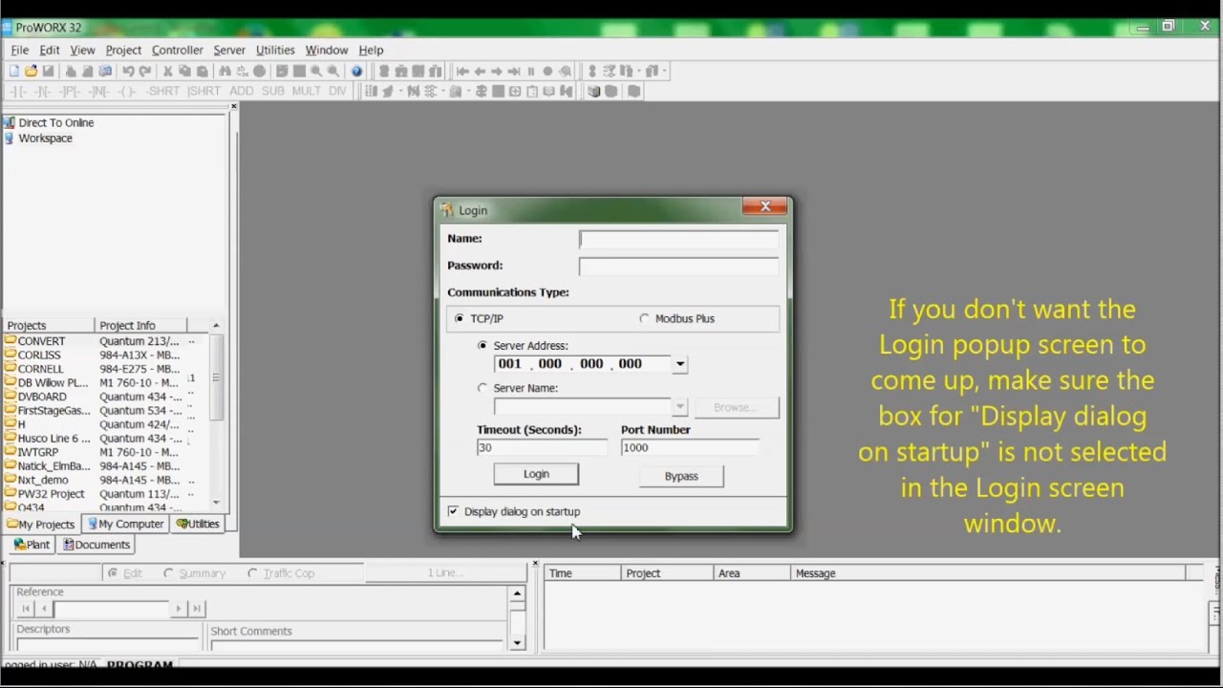This screenshot has height=688, width=1223.
Task: Select the Summary radio option
Action: (x=169, y=573)
